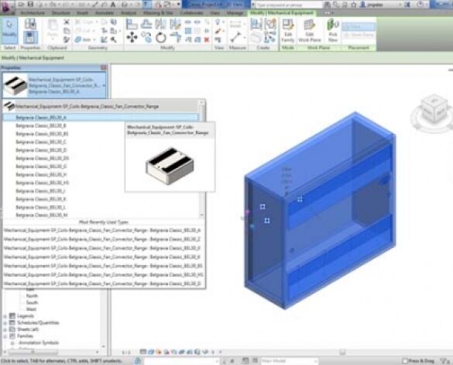Click the Modify arrow select tool

(x=9, y=29)
